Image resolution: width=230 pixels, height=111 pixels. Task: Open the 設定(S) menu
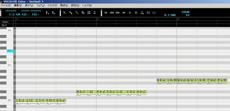click(x=75, y=5)
